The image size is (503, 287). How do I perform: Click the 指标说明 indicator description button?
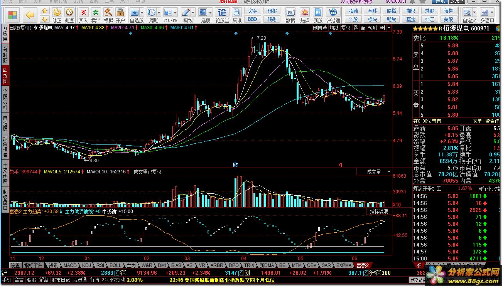(x=379, y=211)
